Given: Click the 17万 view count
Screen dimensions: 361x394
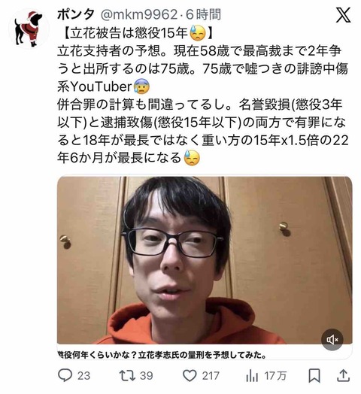Looking at the screenshot, I should point(275,376).
